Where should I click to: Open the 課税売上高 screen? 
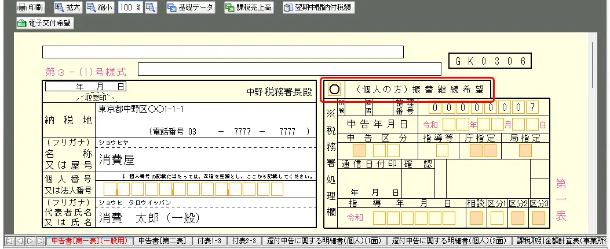249,8
